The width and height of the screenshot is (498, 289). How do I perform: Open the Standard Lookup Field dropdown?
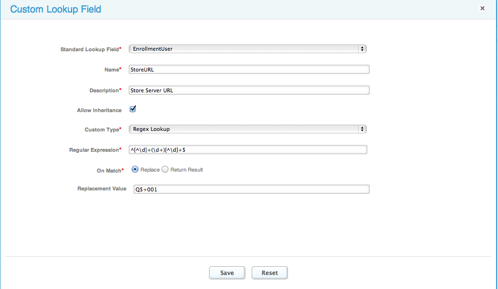tap(248, 49)
